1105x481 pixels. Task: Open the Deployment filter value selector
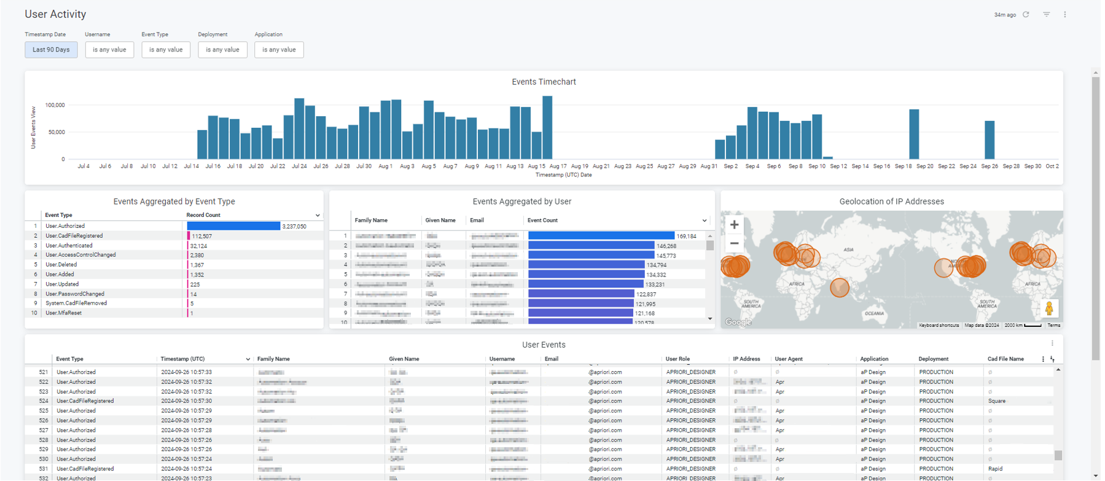coord(222,50)
